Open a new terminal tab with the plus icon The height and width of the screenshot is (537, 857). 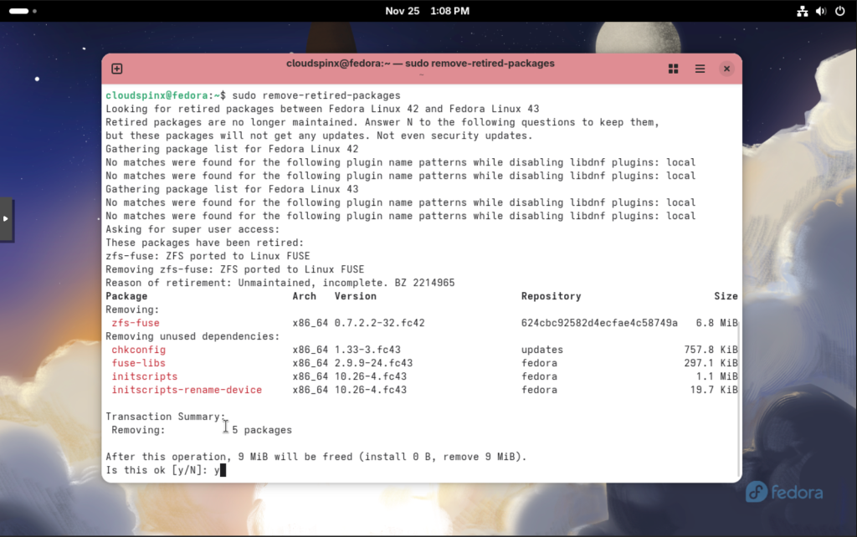pos(116,69)
